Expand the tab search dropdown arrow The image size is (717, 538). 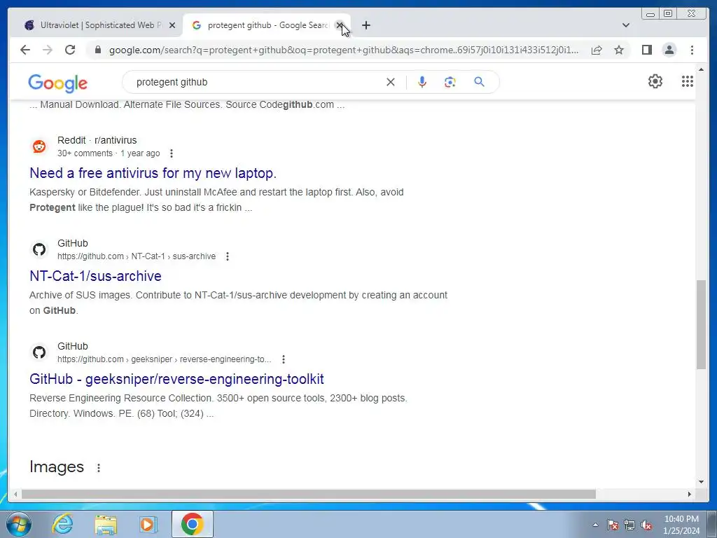pos(625,25)
